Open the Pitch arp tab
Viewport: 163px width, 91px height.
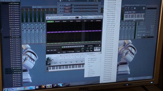click(71, 21)
